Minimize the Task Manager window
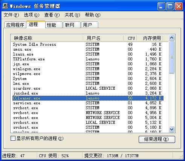 161,6
